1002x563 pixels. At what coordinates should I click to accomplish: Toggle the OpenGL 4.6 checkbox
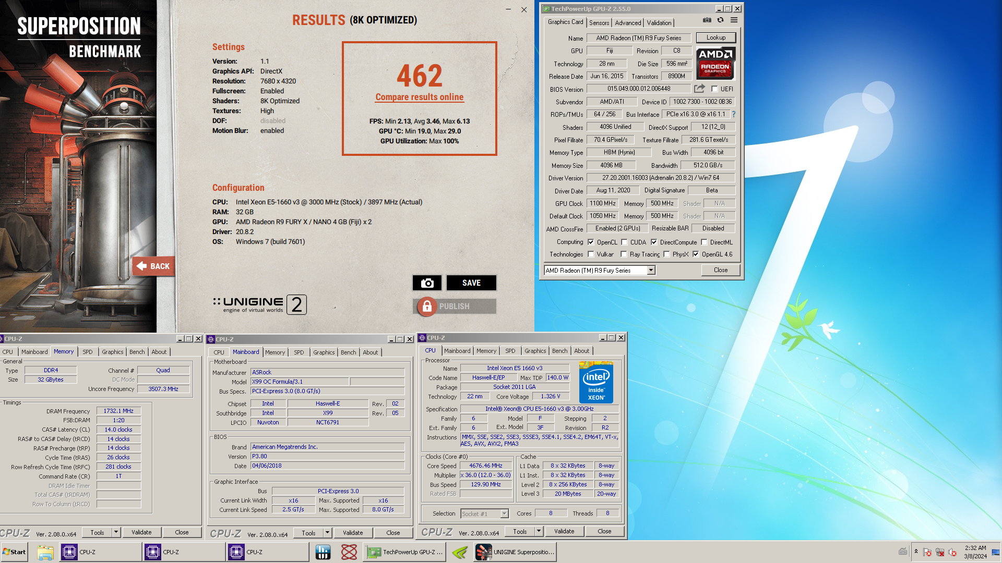pyautogui.click(x=696, y=254)
